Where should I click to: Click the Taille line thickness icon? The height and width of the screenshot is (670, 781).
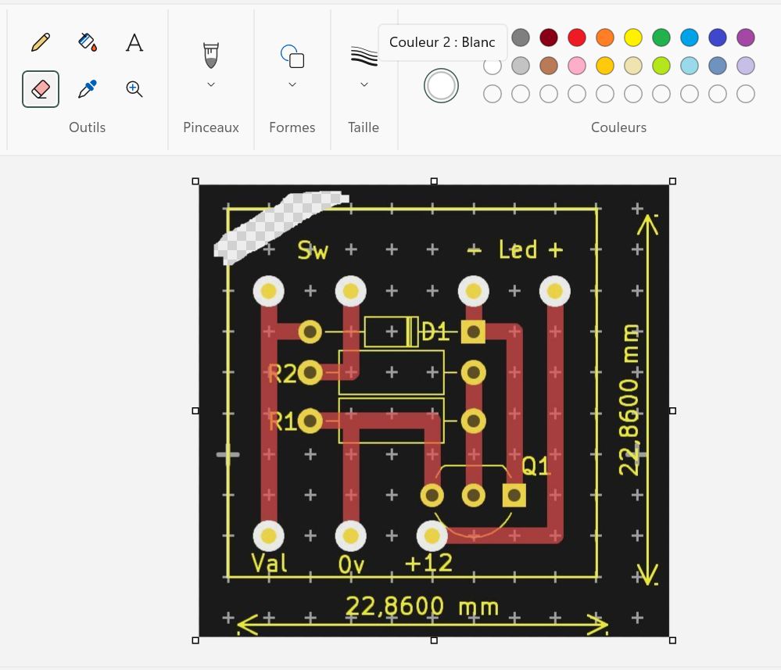coord(364,56)
